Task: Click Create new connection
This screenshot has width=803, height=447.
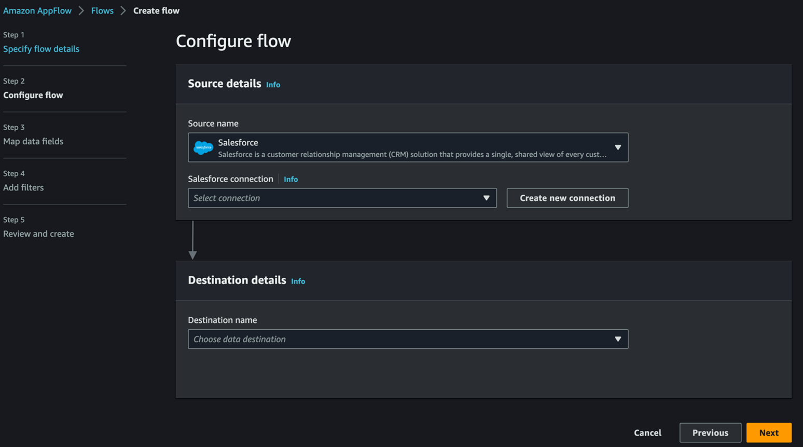Action: [567, 198]
